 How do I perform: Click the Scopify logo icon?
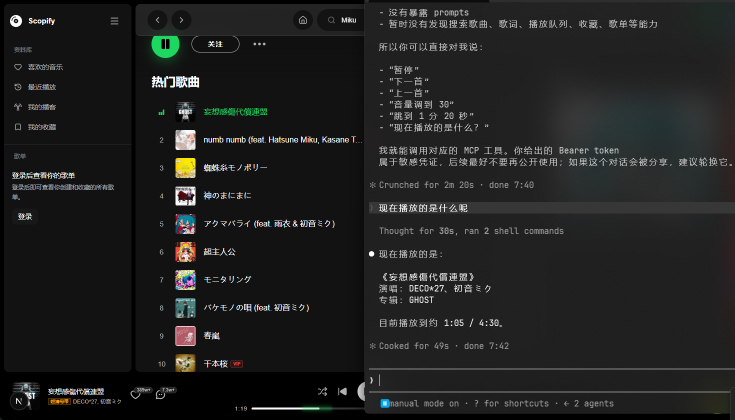tap(16, 20)
